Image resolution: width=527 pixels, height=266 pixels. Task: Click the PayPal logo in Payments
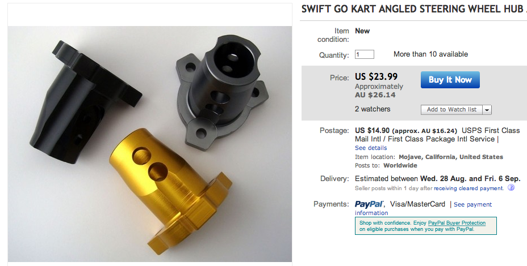370,204
